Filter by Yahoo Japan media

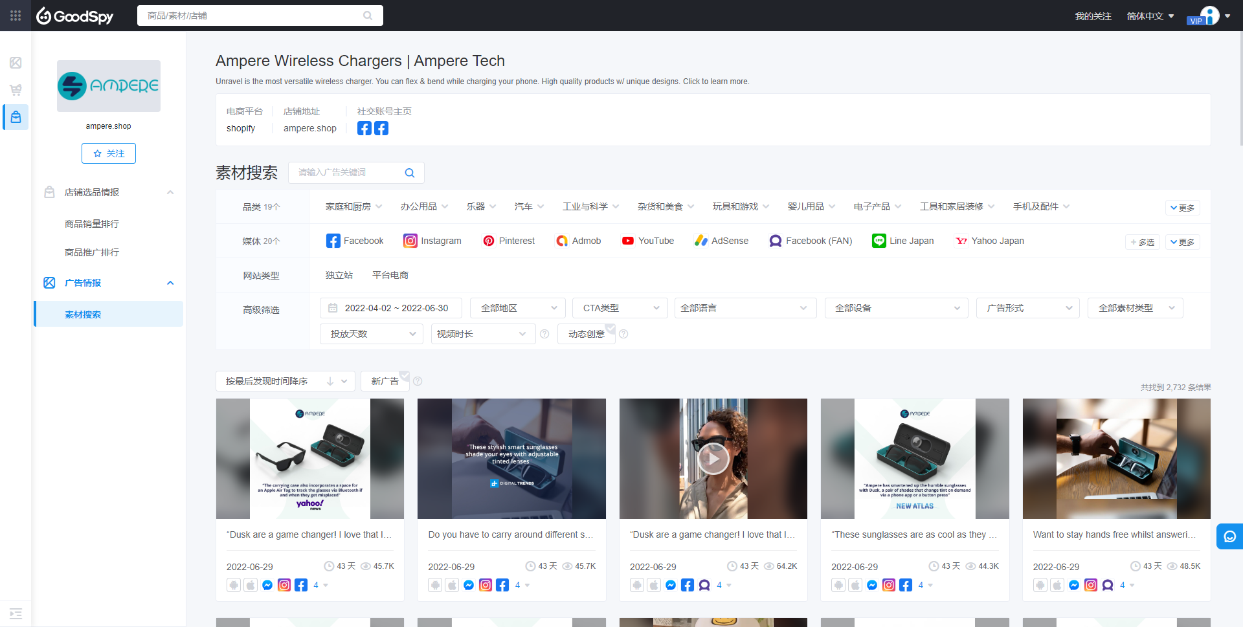989,241
